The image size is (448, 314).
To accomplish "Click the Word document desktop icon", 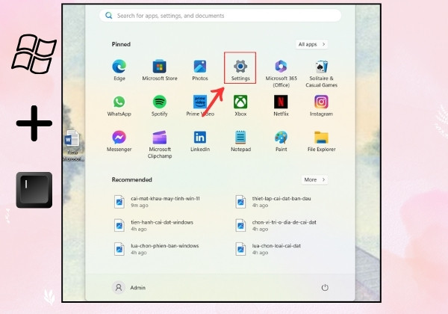I will tap(72, 146).
